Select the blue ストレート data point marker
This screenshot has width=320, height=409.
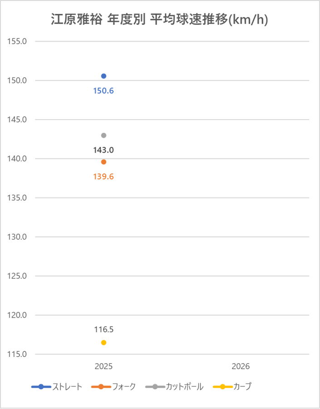[103, 76]
